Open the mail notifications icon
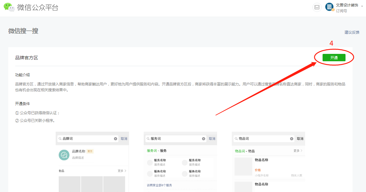 pyautogui.click(x=317, y=7)
